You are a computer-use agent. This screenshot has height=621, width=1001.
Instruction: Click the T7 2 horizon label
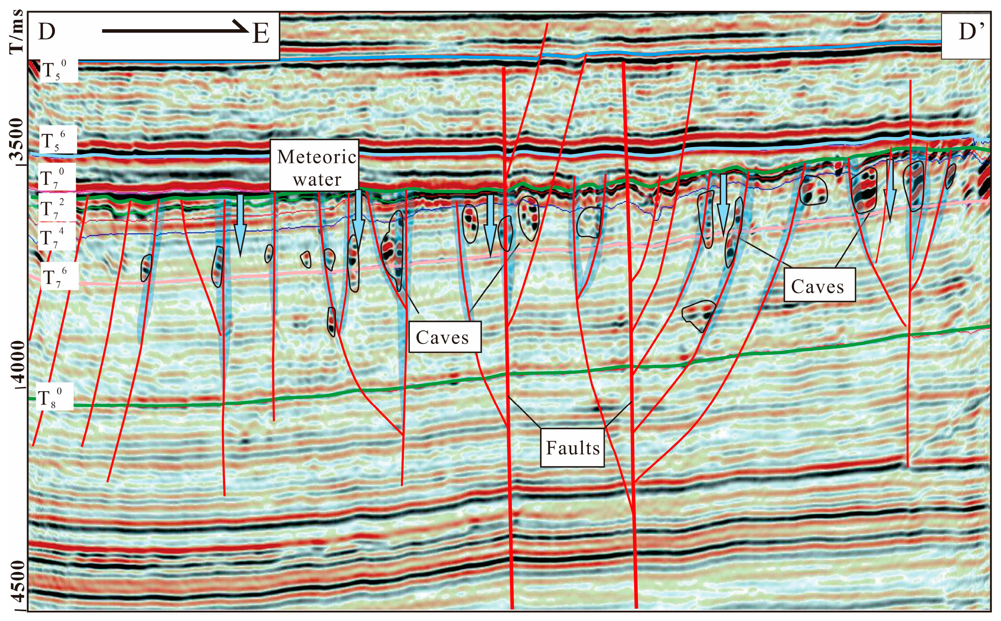coord(57,207)
